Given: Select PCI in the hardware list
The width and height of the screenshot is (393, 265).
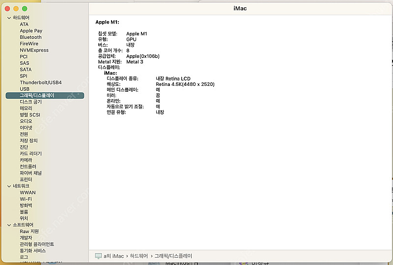Looking at the screenshot, I should (24, 56).
